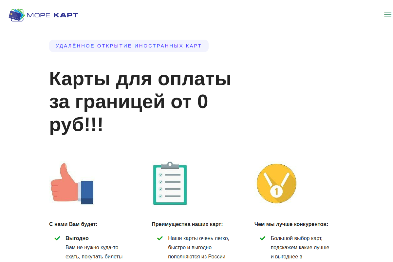Screen dimensions: 393x262
Task: Click the green checklist clipboard icon
Action: (x=170, y=183)
